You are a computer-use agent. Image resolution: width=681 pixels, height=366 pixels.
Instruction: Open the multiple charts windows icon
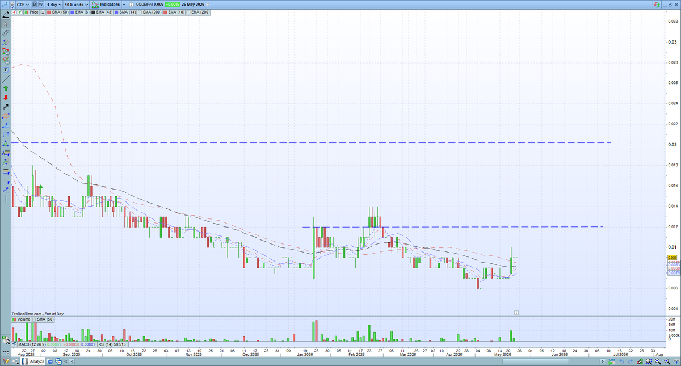click(x=58, y=362)
